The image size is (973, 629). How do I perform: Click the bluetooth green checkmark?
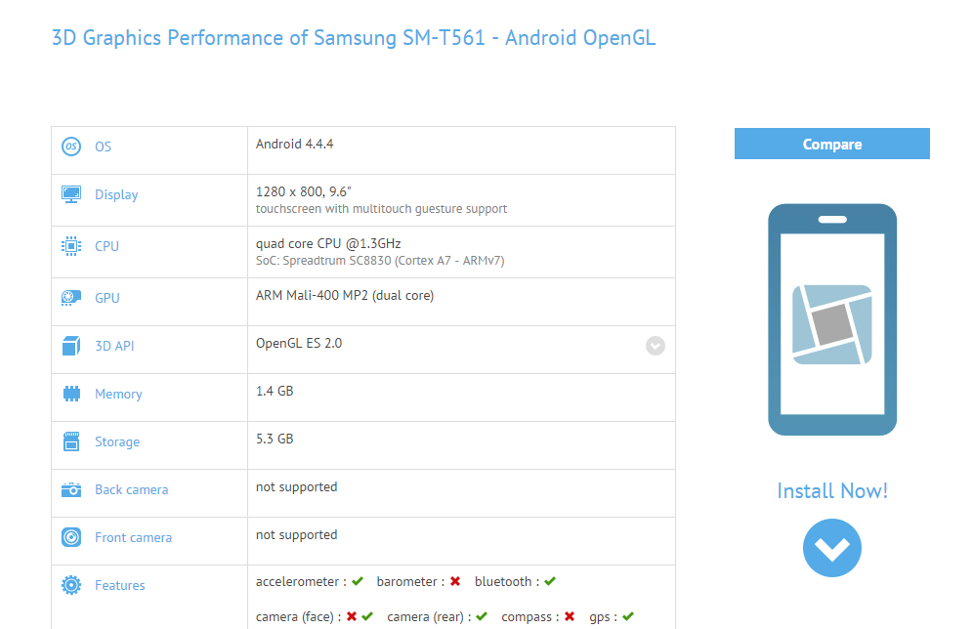[550, 581]
